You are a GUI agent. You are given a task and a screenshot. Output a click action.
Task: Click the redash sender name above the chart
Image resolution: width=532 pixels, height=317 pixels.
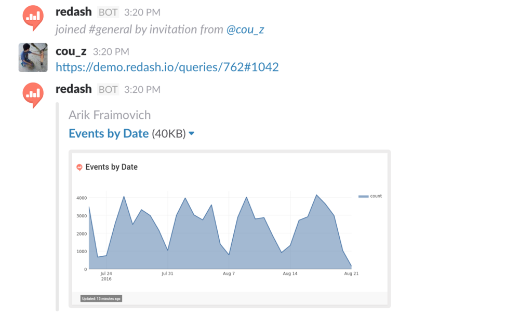point(74,89)
